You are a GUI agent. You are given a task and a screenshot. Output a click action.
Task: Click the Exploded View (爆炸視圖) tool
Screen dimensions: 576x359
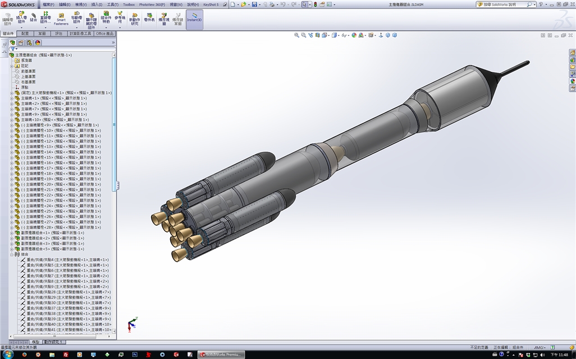(x=164, y=19)
